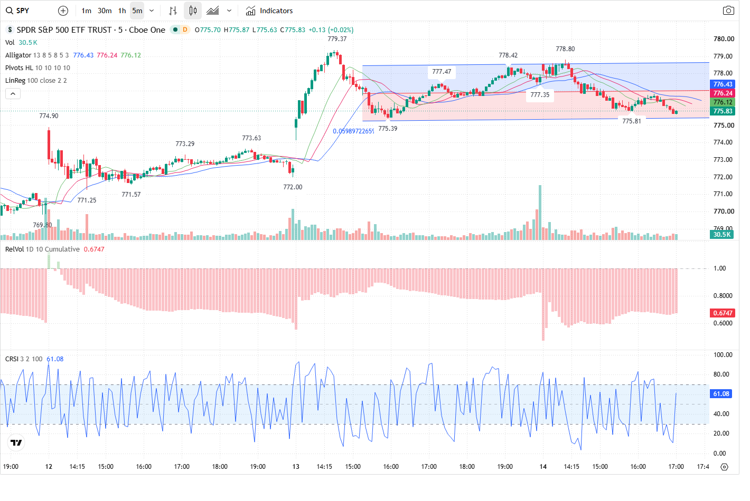The width and height of the screenshot is (750, 501).
Task: Click the 30.5K volume scale label
Action: [x=722, y=235]
